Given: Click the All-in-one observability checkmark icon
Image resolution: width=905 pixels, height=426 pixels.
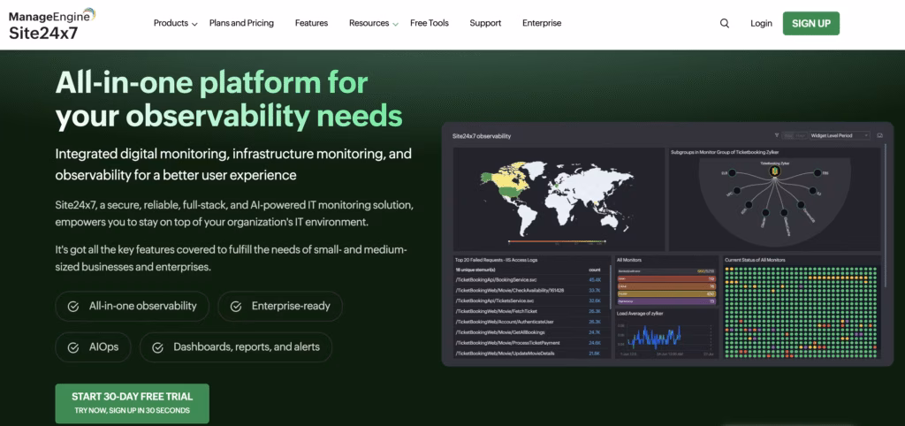Looking at the screenshot, I should [72, 306].
